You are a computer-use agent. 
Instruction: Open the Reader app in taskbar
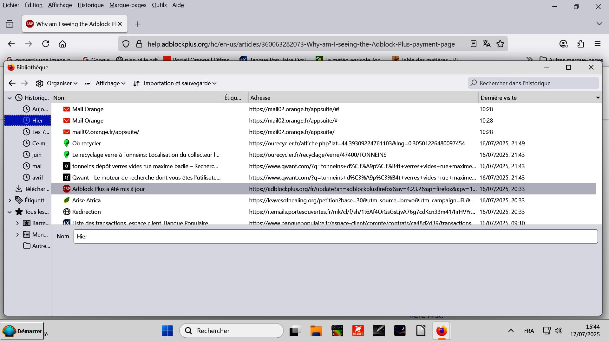(358, 331)
